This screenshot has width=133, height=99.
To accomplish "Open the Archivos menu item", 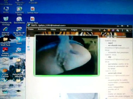I will click(42, 29).
